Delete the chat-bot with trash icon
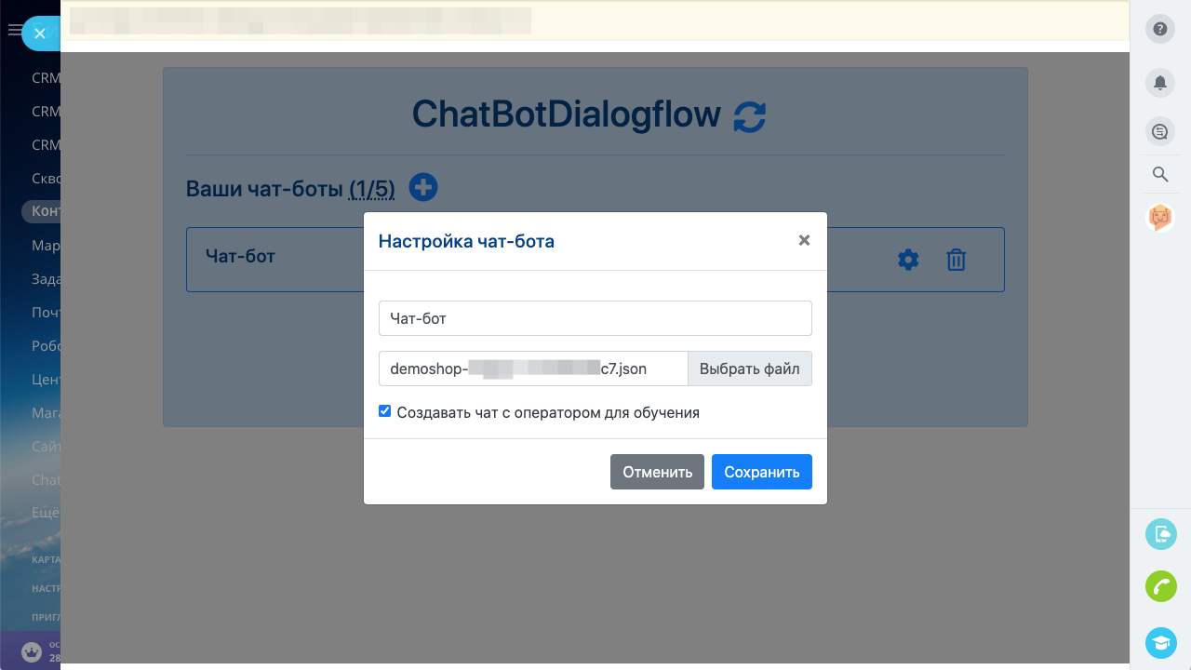Image resolution: width=1191 pixels, height=670 pixels. (957, 261)
